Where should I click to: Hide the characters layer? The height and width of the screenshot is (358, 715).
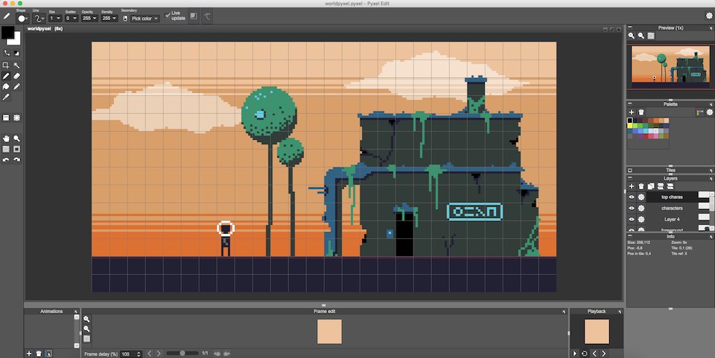point(632,208)
